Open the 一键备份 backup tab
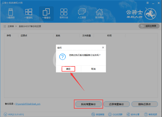 46,14
